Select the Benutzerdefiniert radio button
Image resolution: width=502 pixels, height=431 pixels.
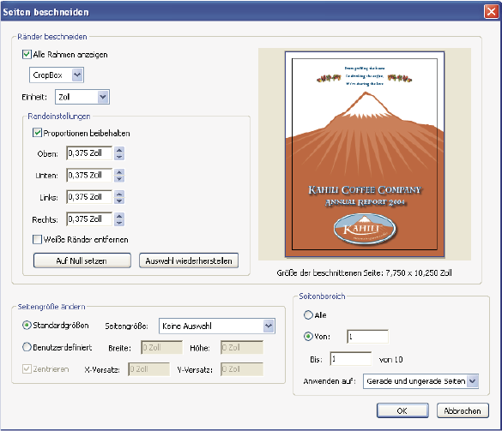click(27, 347)
